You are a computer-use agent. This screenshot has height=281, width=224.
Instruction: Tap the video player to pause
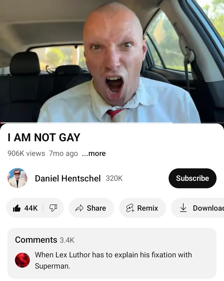[112, 61]
